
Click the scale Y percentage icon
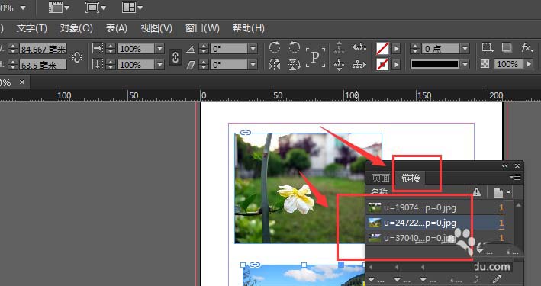[x=98, y=65]
